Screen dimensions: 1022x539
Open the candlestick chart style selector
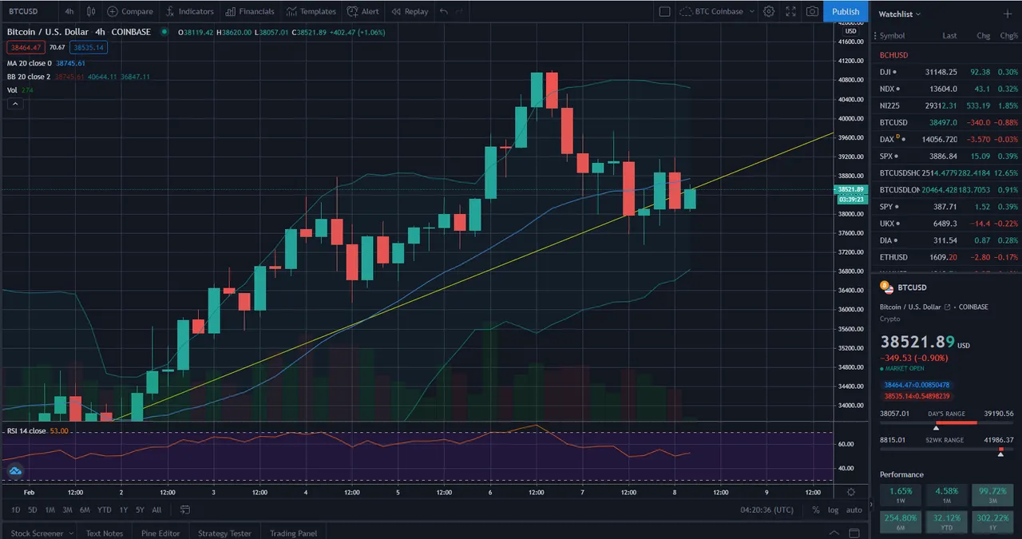pos(91,11)
